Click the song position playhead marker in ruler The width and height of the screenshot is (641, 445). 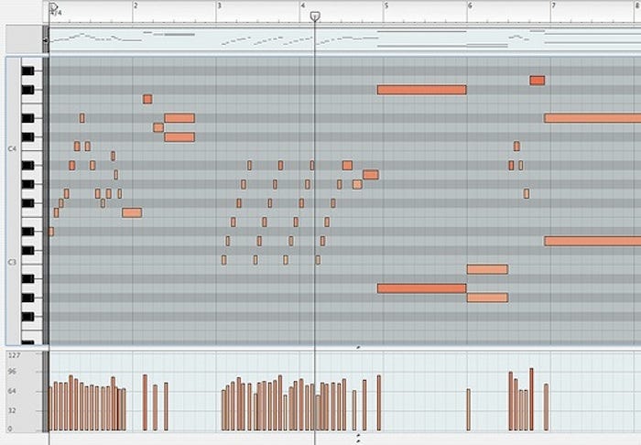coord(315,16)
